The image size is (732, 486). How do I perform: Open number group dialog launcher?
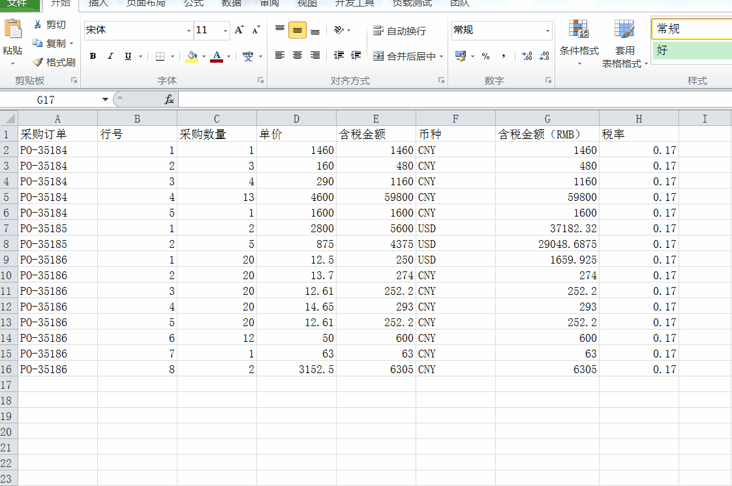point(549,80)
